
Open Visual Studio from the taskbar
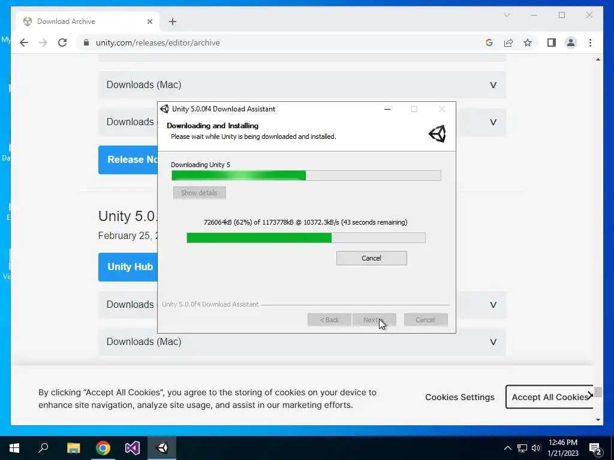tap(133, 448)
